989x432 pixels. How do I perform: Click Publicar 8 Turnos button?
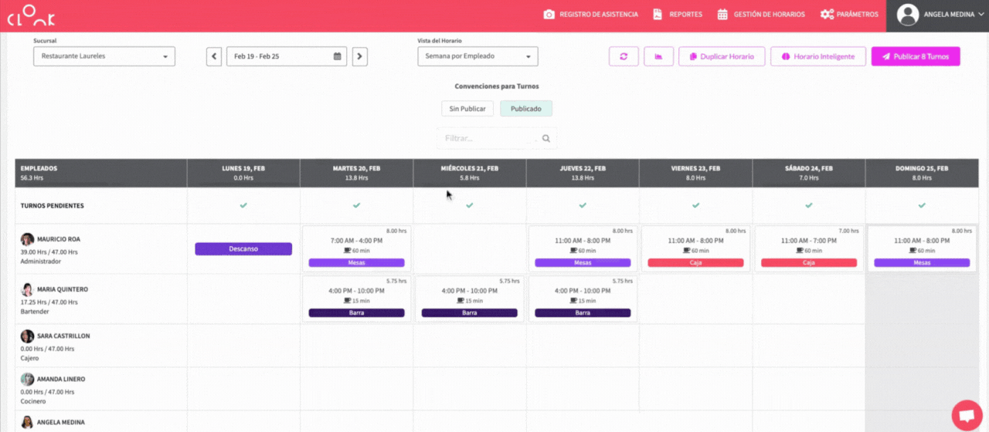916,56
